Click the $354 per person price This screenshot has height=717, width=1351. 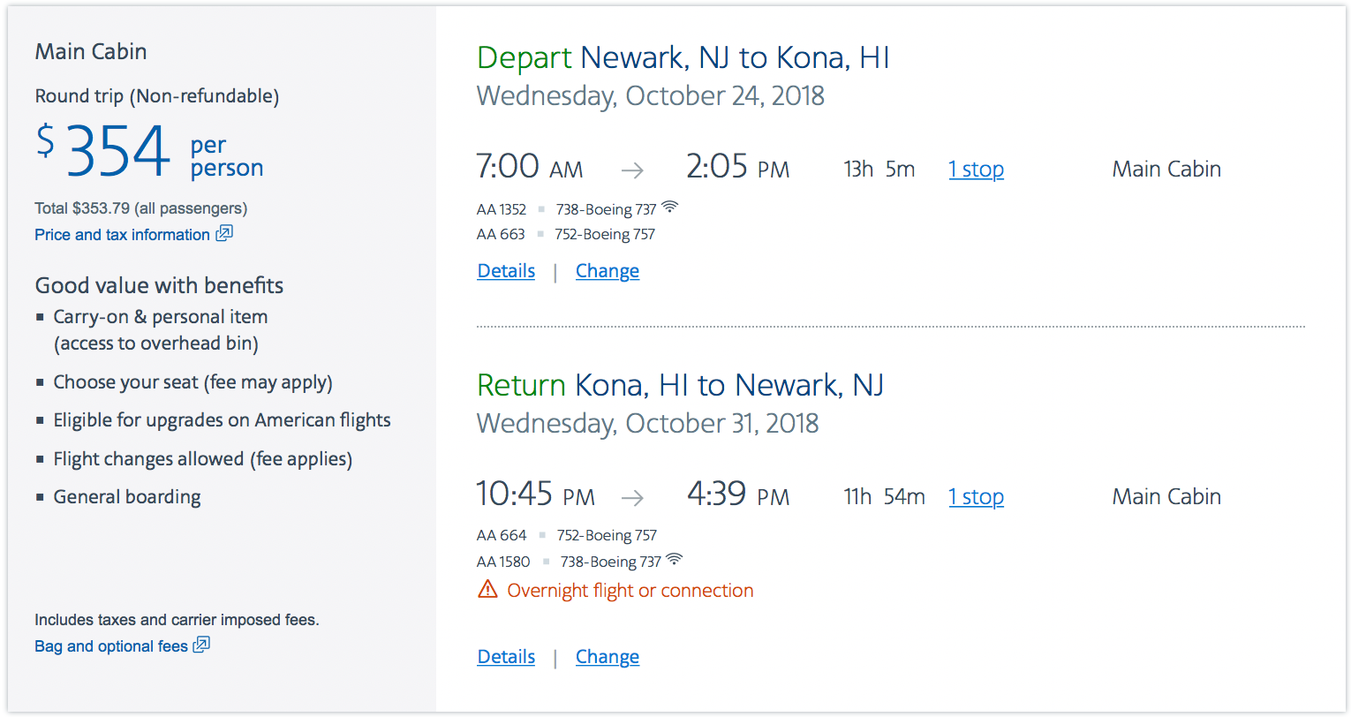pos(118,151)
